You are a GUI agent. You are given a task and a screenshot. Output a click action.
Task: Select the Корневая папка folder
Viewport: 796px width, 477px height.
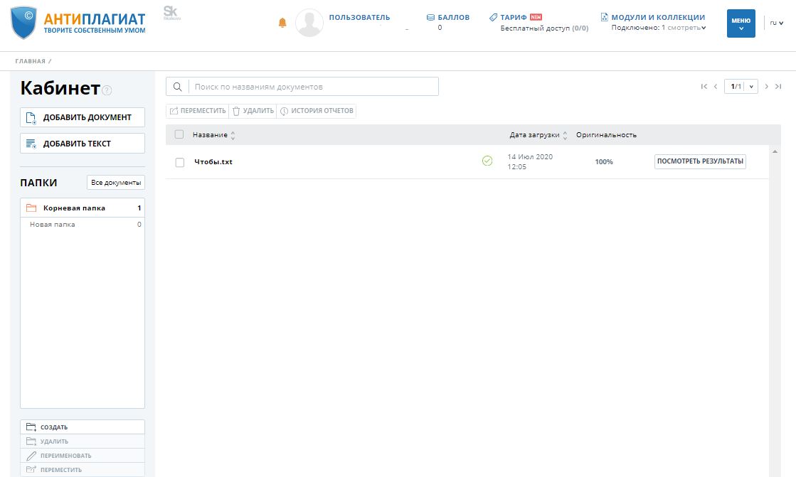tap(83, 208)
